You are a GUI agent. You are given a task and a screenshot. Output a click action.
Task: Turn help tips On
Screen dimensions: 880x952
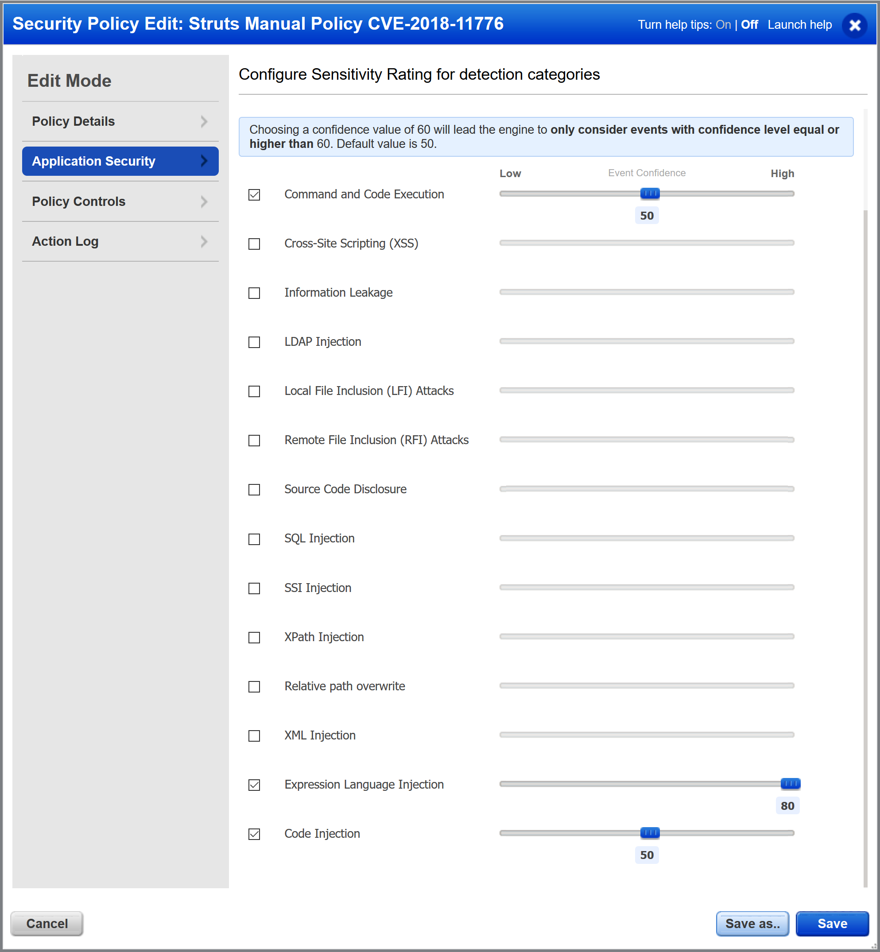click(x=723, y=25)
